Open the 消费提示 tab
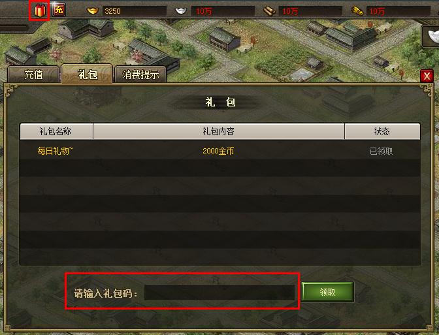439x335 pixels. 140,74
